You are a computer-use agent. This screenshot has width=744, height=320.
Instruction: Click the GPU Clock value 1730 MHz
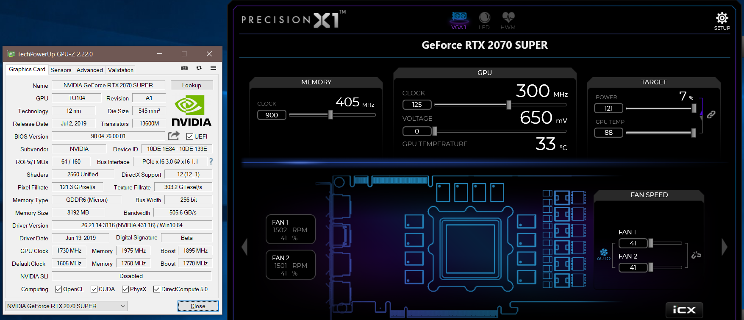69,250
